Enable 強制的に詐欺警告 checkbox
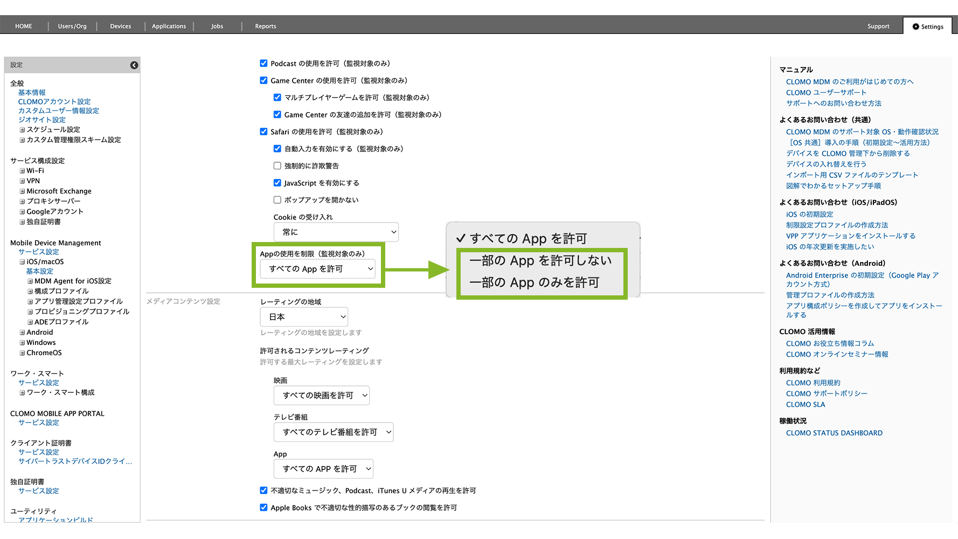Image resolution: width=958 pixels, height=539 pixels. click(x=277, y=165)
